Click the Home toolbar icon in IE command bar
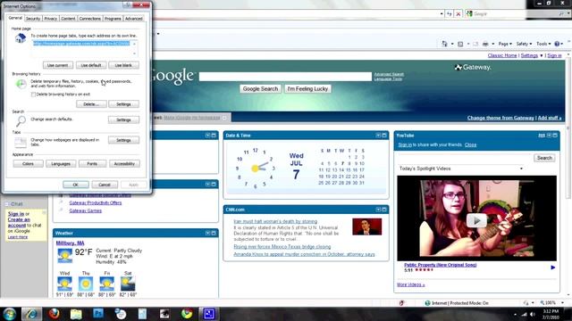 tap(444, 44)
